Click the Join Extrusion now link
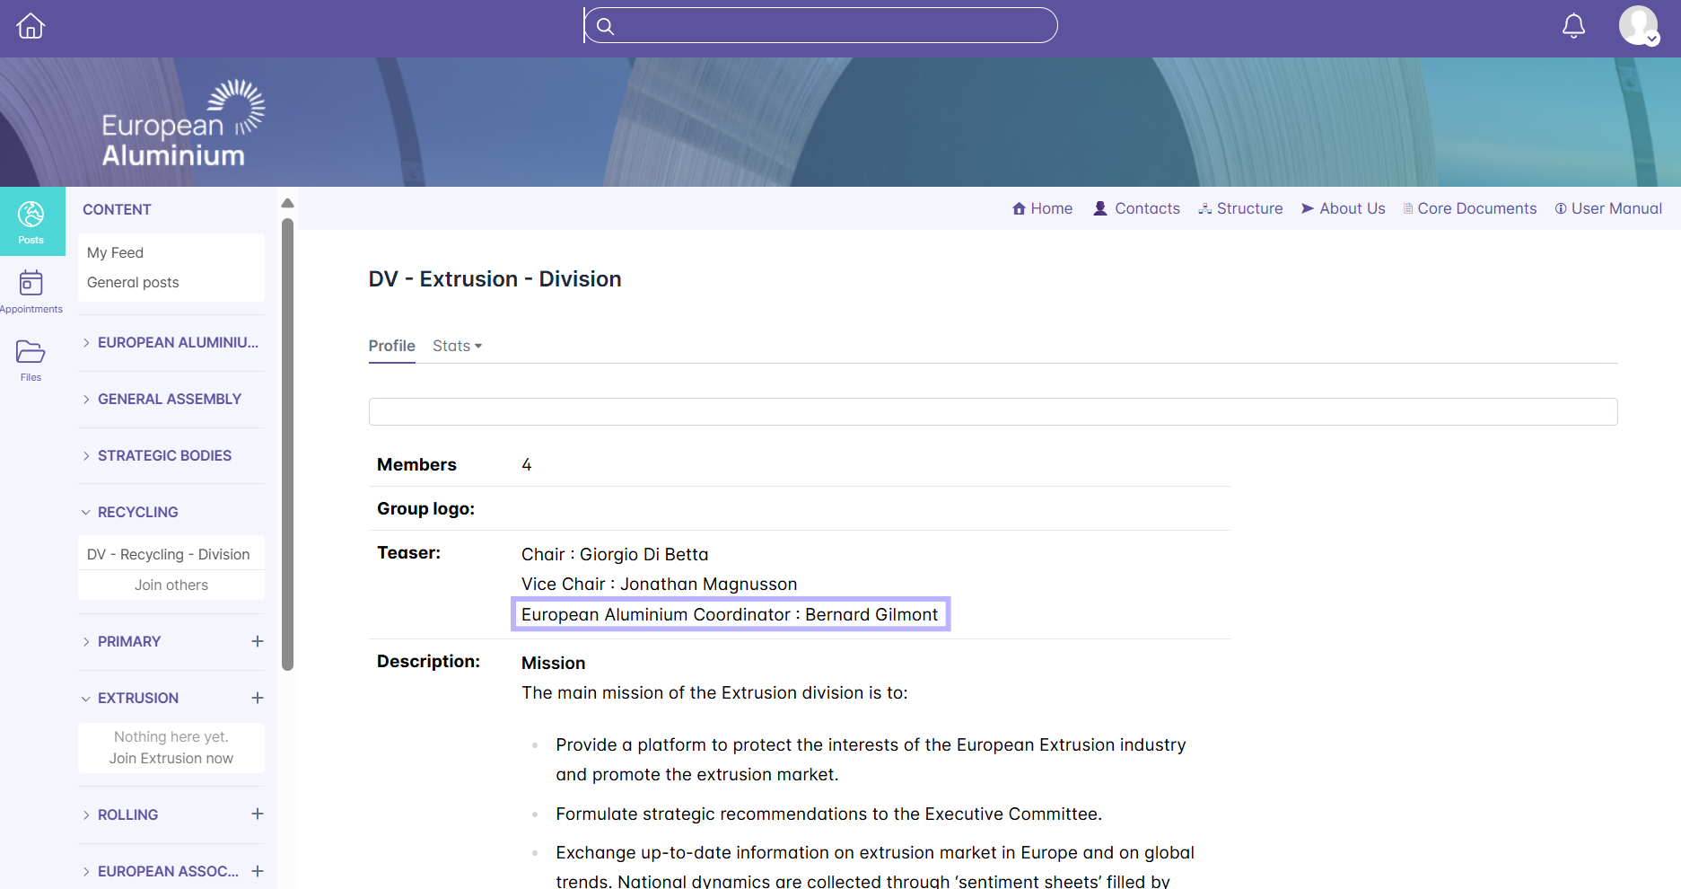Screen dimensions: 1681x889 [171, 758]
